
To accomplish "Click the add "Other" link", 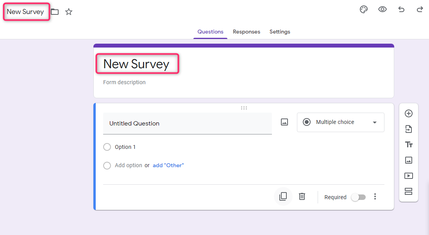I will pyautogui.click(x=168, y=165).
